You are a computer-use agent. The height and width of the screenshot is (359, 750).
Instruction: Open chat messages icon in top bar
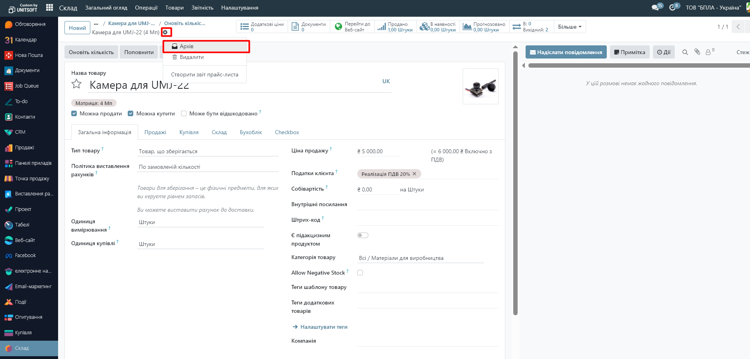click(x=655, y=8)
